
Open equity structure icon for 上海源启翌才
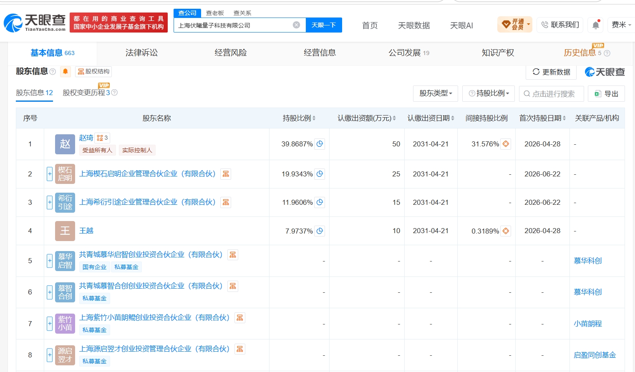240,349
